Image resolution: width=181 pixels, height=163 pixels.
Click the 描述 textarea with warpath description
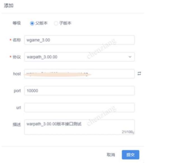79,127
